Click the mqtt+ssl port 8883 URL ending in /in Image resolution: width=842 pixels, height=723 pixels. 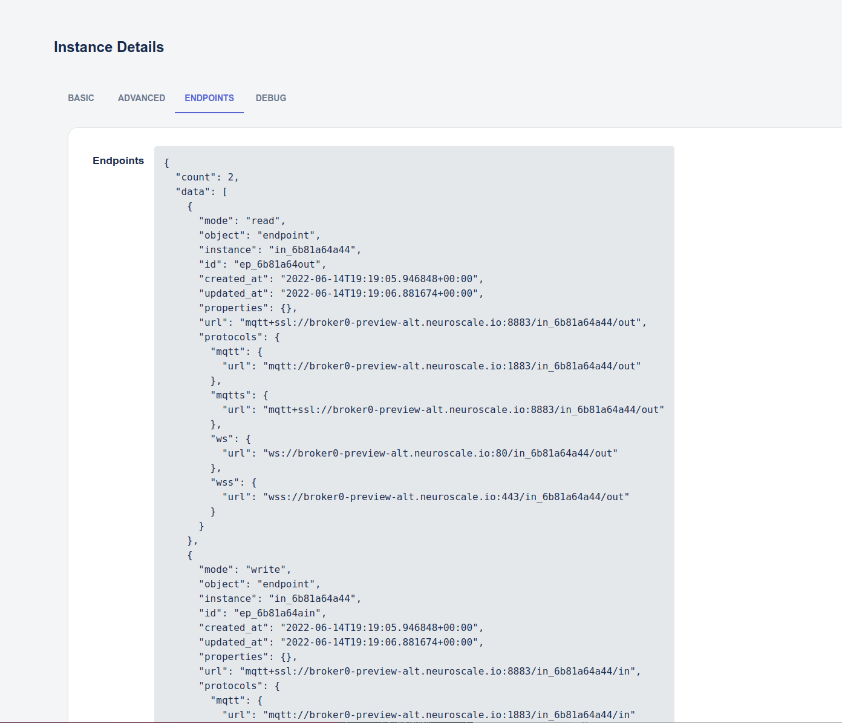(420, 672)
